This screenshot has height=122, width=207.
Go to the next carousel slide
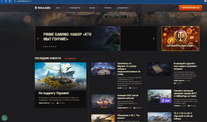point(154,38)
